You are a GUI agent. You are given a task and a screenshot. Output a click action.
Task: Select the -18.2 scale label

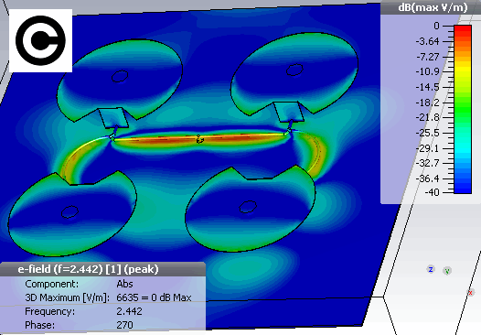click(x=428, y=103)
